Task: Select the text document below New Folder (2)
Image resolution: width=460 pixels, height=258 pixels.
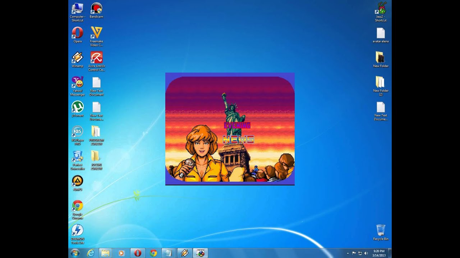Action: 381,111
